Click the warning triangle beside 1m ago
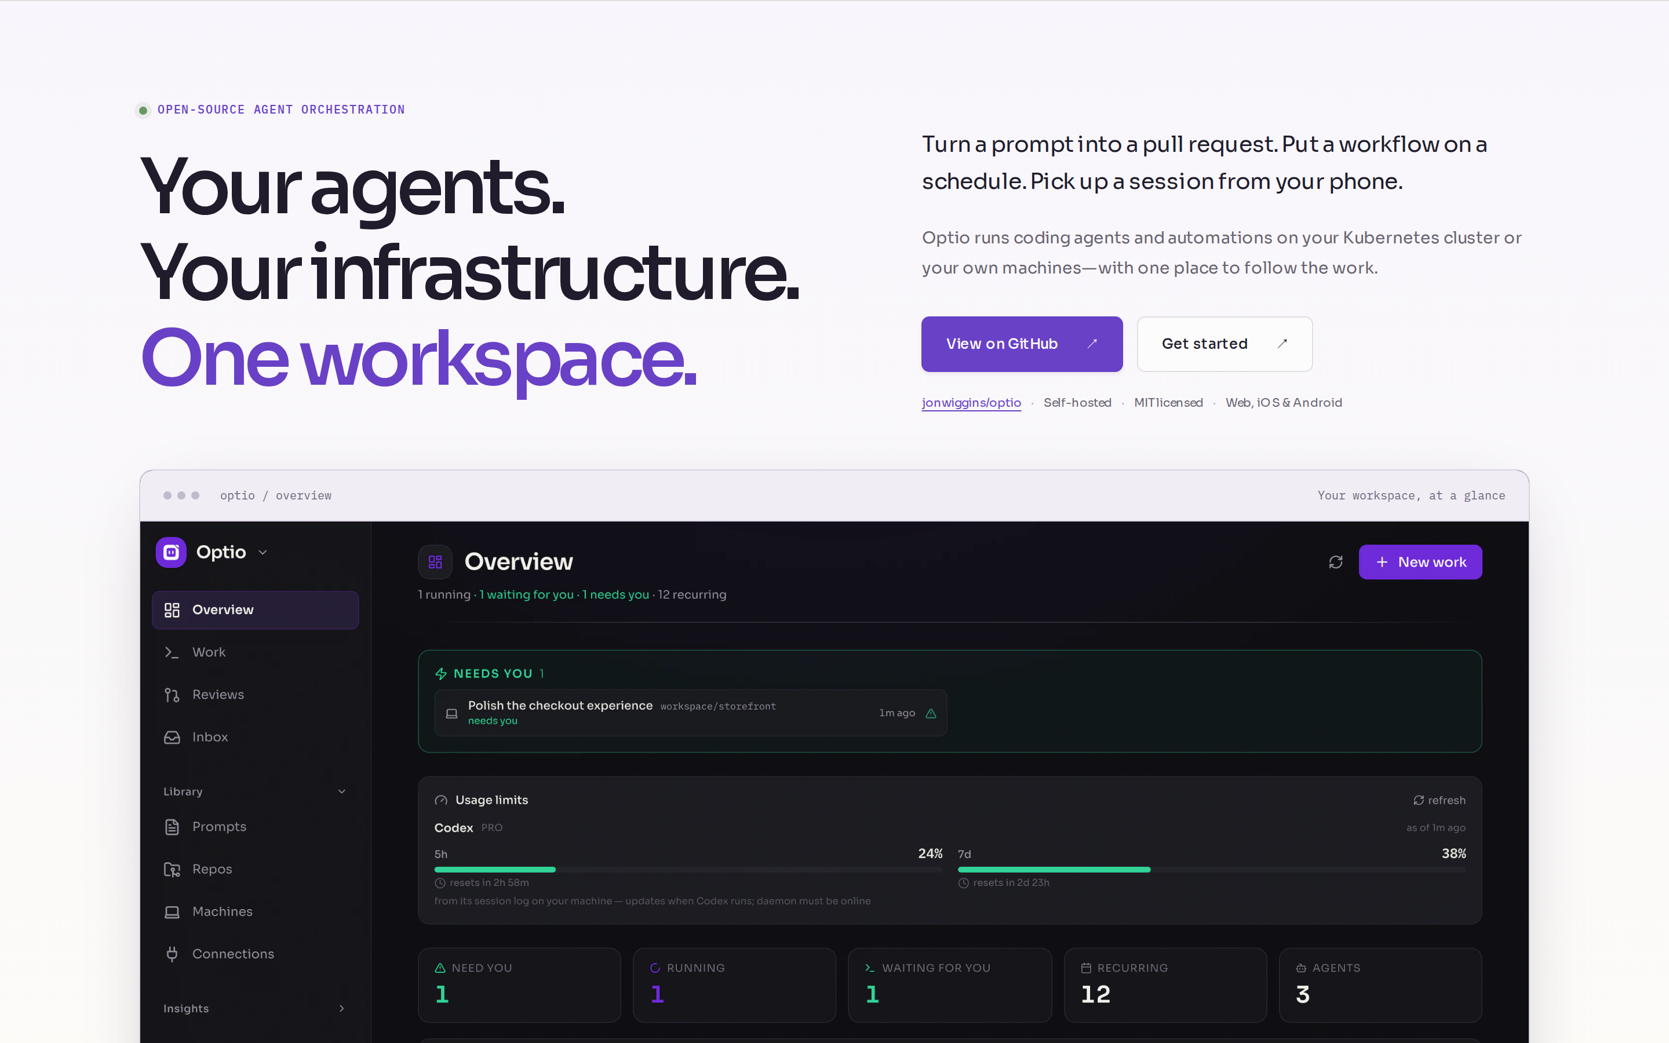Viewport: 1669px width, 1043px height. (930, 713)
